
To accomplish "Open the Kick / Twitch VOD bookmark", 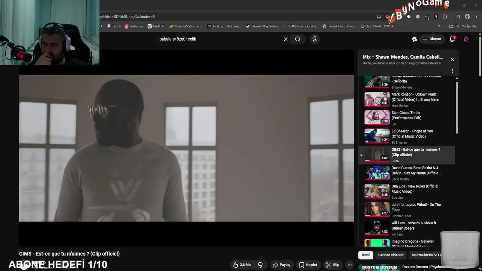I will coord(378,26).
